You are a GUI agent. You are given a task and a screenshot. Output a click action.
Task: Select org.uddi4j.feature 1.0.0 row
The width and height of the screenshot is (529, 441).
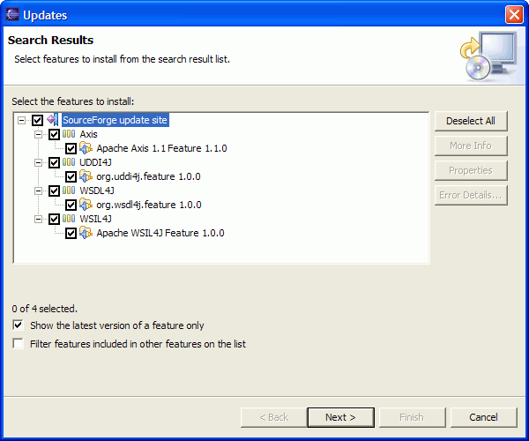(x=148, y=176)
